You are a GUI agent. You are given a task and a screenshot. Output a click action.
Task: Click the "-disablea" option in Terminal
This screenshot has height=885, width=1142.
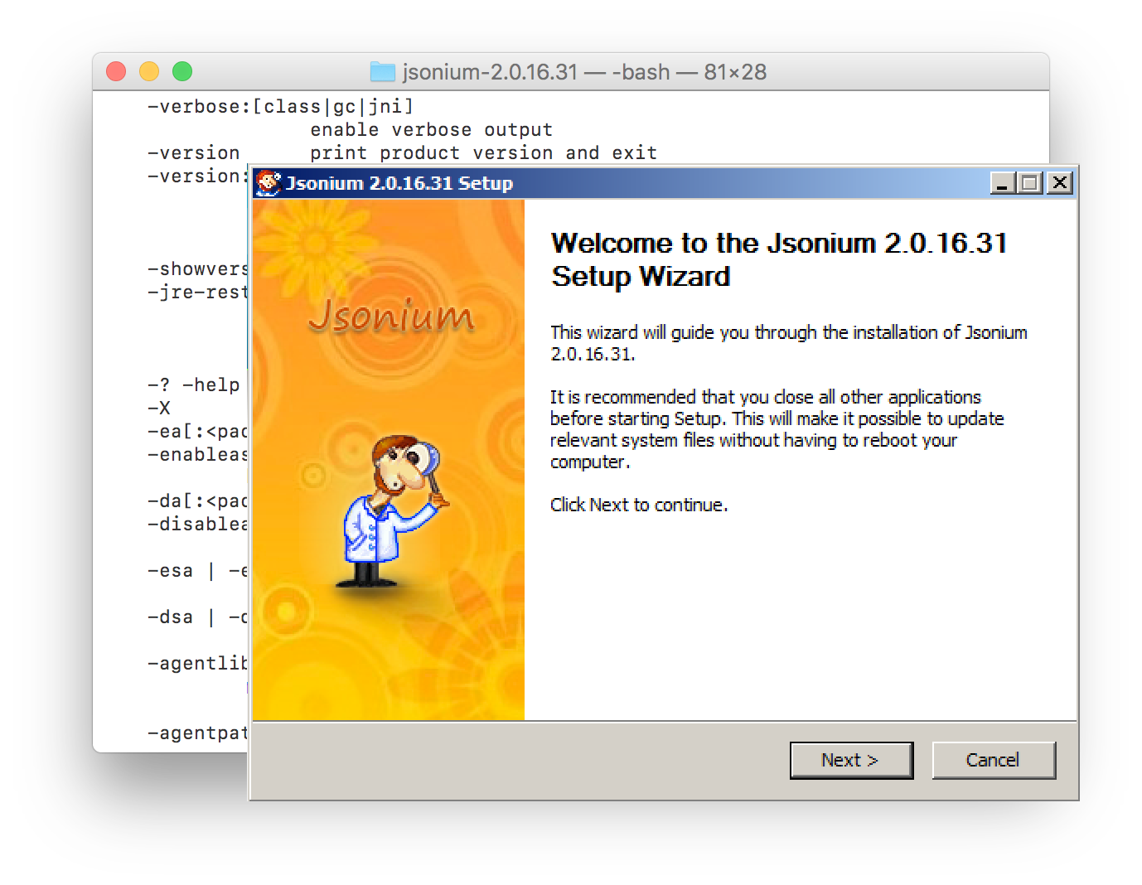pyautogui.click(x=197, y=524)
